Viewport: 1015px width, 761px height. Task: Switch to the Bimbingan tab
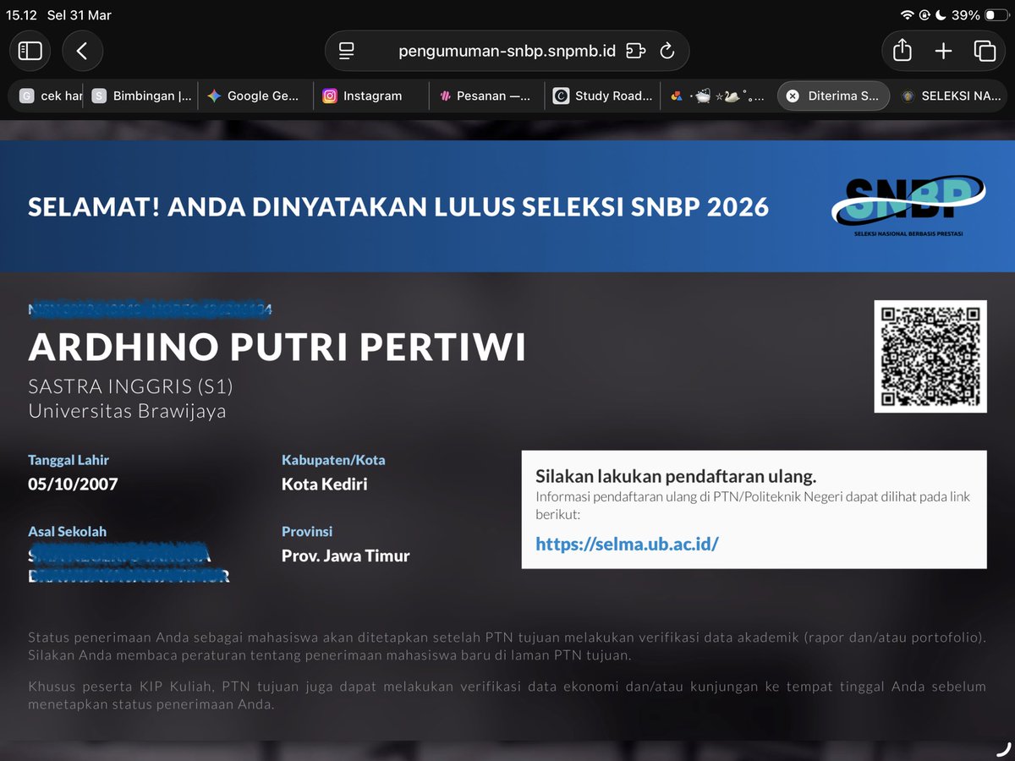click(x=142, y=96)
